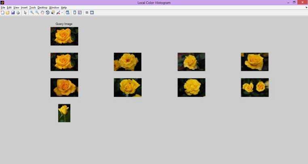Image resolution: width=308 pixels, height=164 pixels.
Task: Open the Desktop menu
Action: pyautogui.click(x=42, y=7)
